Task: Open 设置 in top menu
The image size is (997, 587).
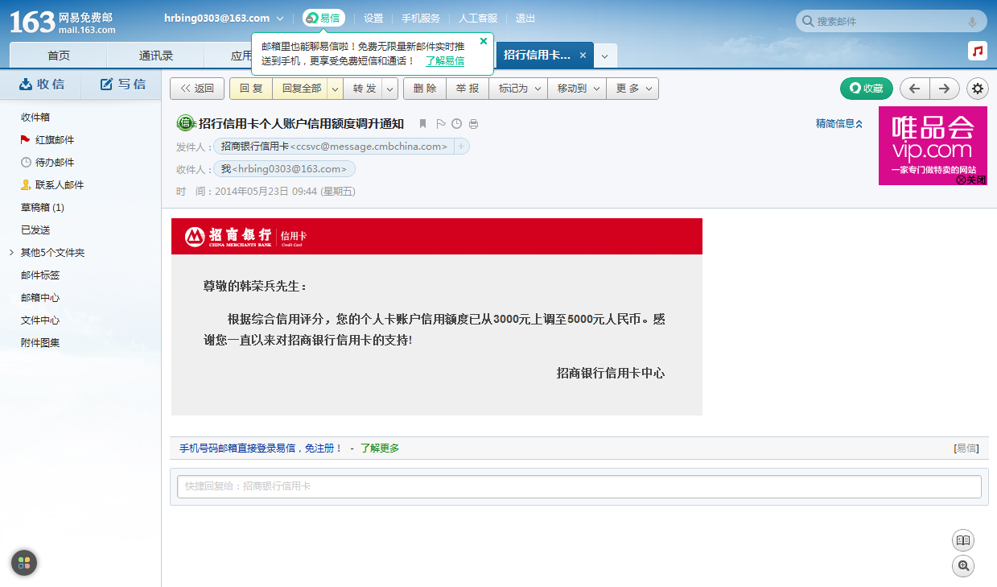Action: [373, 18]
